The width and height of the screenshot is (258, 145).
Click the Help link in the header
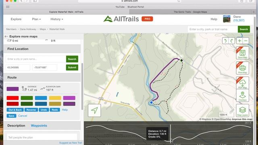coord(214,19)
